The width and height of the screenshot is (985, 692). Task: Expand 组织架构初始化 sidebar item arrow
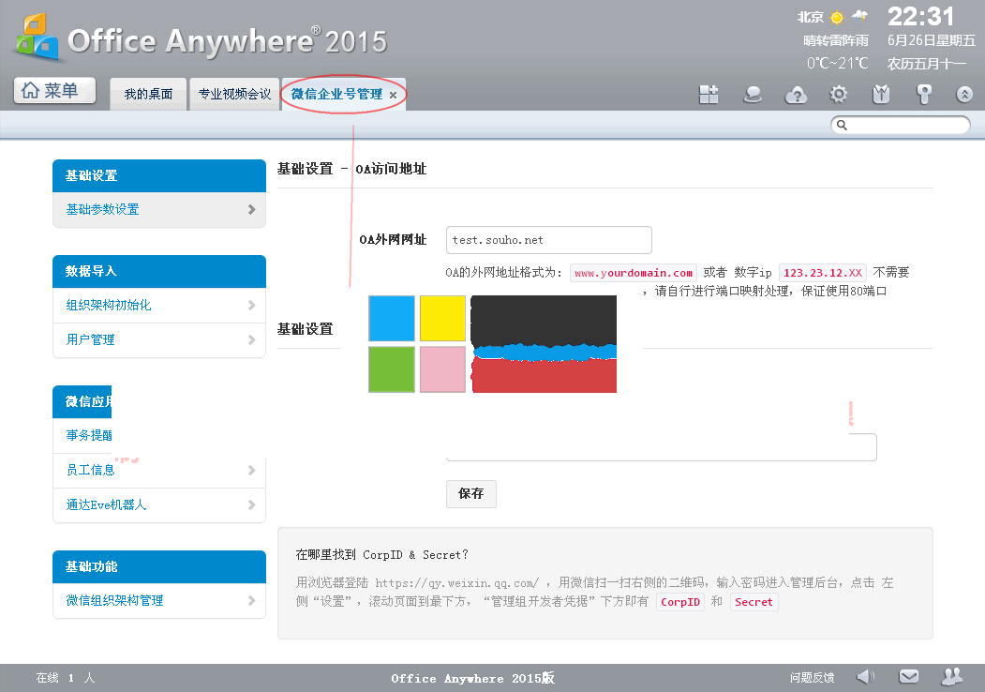click(251, 305)
